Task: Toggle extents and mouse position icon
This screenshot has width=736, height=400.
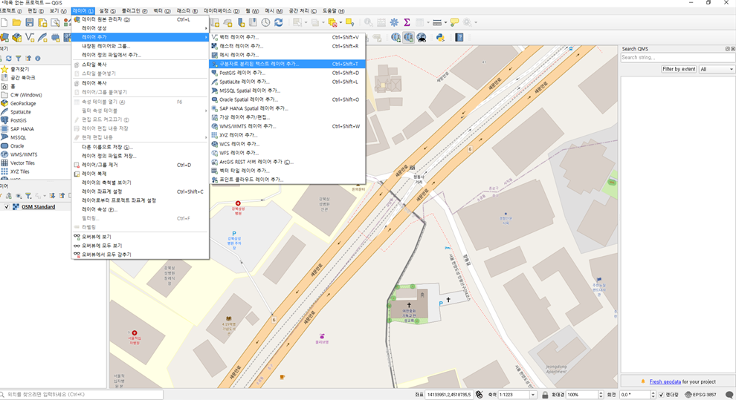Action: click(479, 395)
